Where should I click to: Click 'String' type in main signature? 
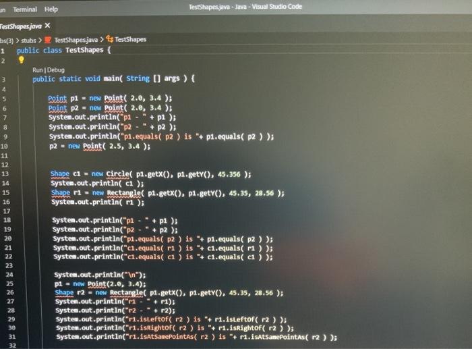[x=138, y=79]
